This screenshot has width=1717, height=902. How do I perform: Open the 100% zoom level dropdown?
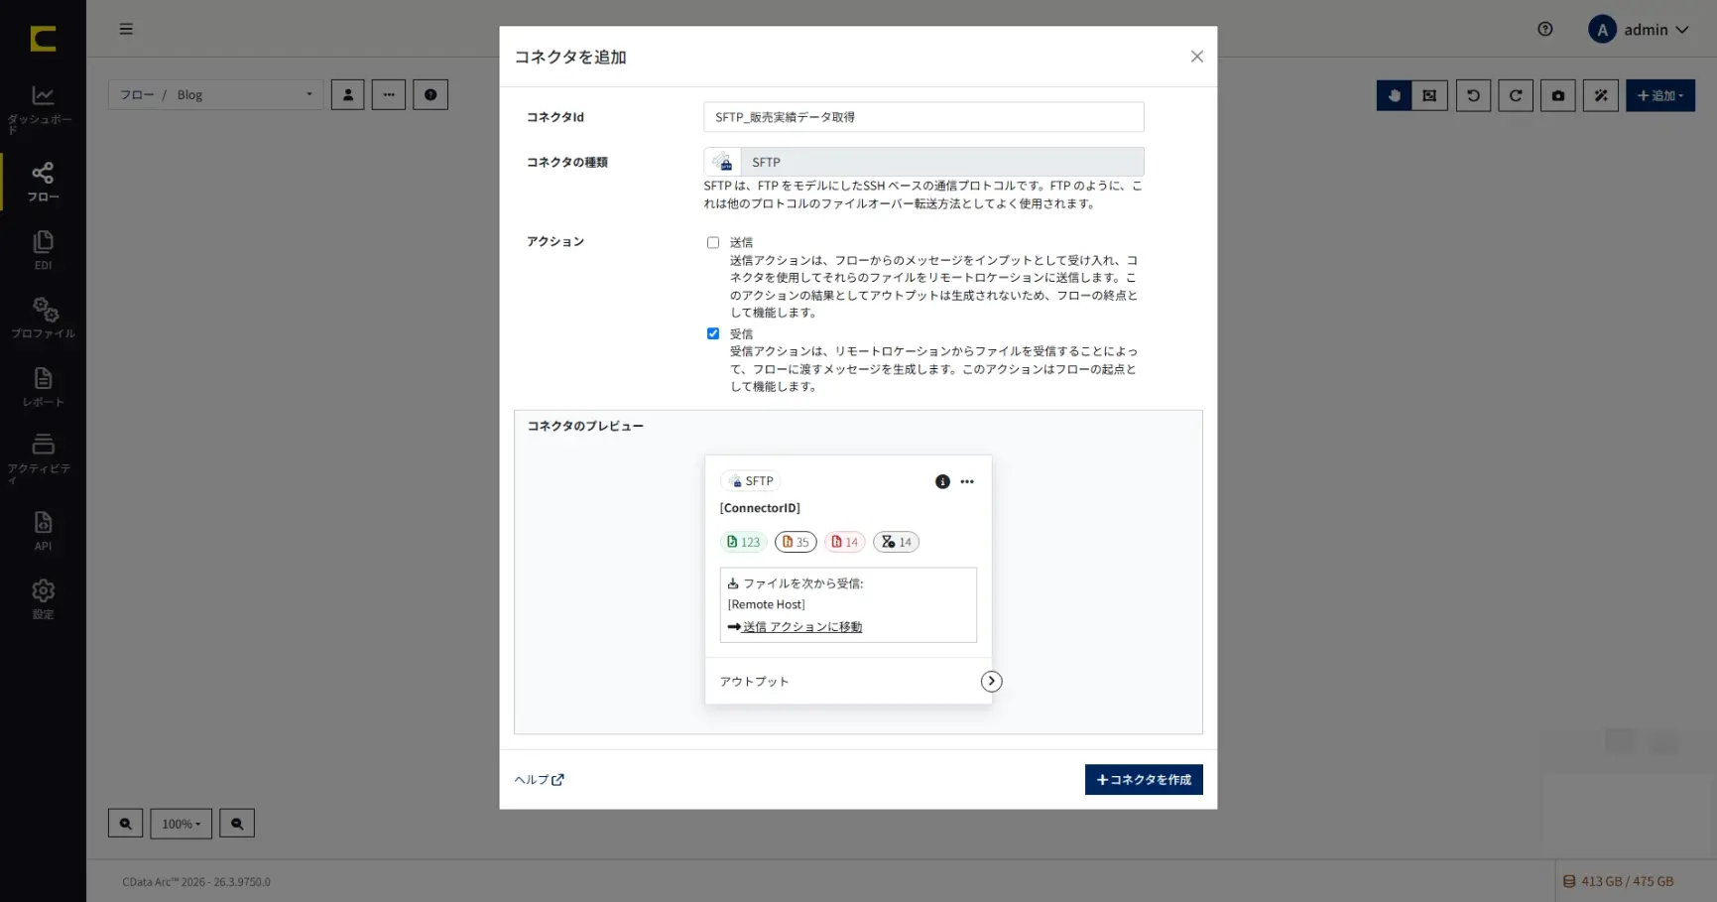[181, 824]
